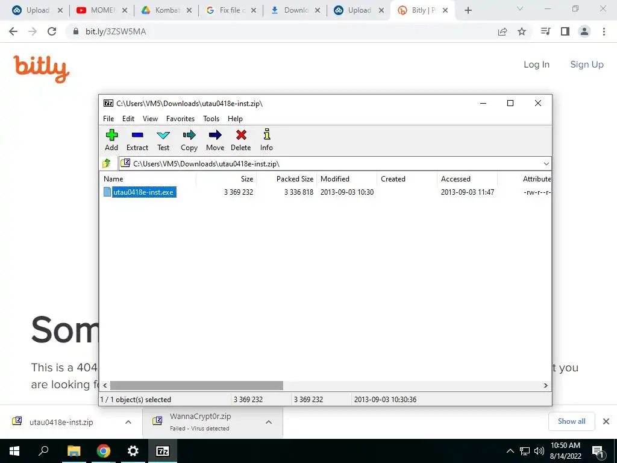
Task: Open Chrome side panel
Action: coord(565,31)
